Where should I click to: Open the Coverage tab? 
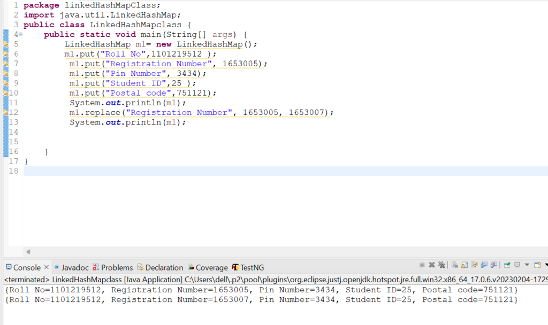(208, 267)
